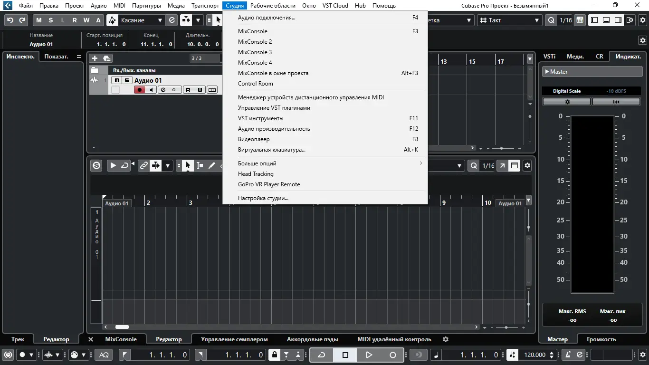
Task: Open lower editor in separate window
Action: 503,165
